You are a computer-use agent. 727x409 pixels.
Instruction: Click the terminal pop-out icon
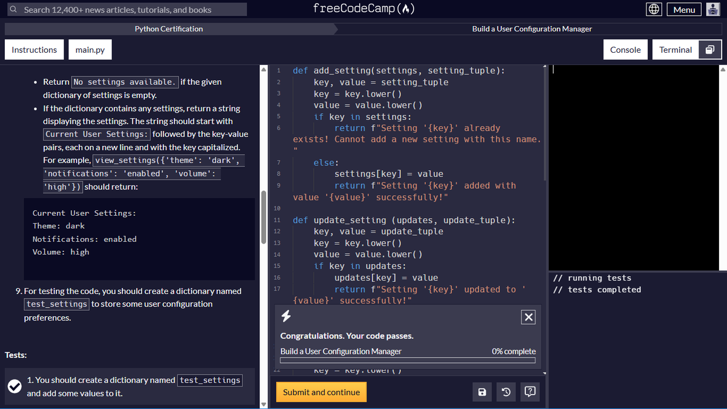[x=710, y=50]
